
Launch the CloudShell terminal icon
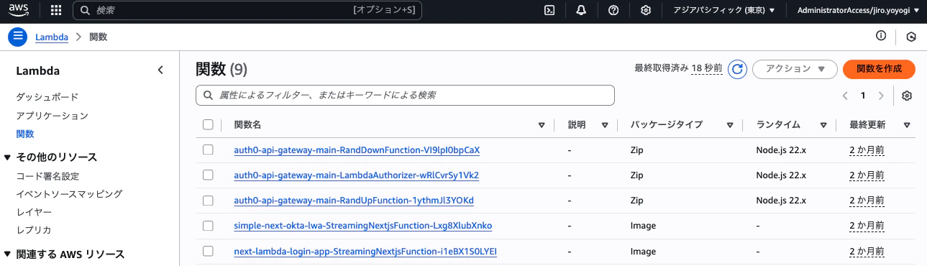point(549,10)
